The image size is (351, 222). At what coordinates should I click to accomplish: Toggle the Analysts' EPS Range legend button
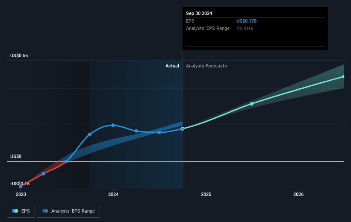click(x=68, y=211)
